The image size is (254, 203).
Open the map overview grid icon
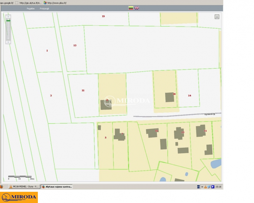217,16
